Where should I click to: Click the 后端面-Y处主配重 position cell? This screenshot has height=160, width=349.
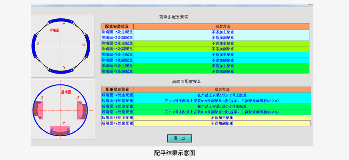117,95
